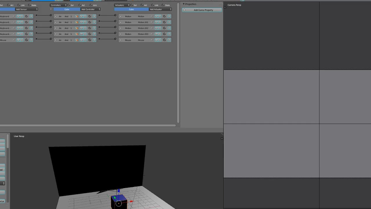Toggle Actuators State filter checkbox
371x209 pixels.
[163, 5]
